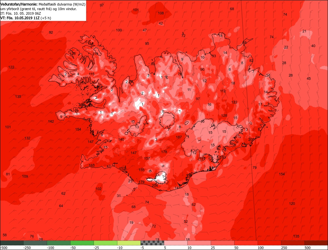Click the map value '21'
This screenshot has width=328, height=250.
tap(304, 31)
